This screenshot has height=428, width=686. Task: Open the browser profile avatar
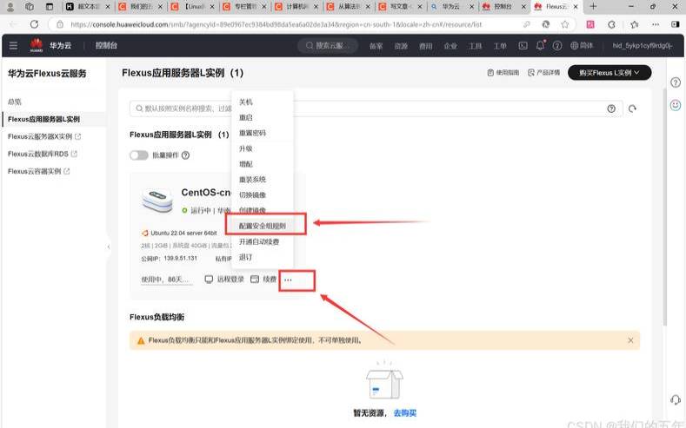(10, 6)
